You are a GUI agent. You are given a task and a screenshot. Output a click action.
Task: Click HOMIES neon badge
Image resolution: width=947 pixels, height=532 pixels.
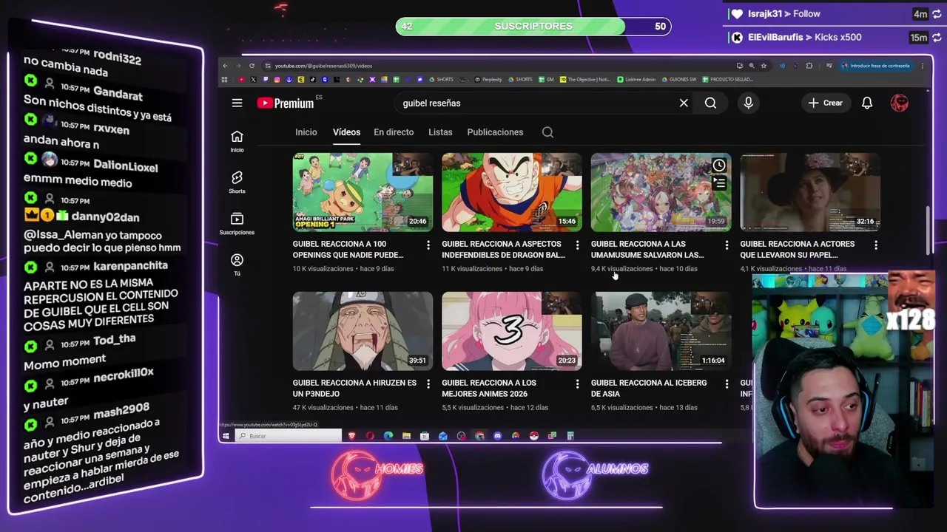[x=377, y=474]
